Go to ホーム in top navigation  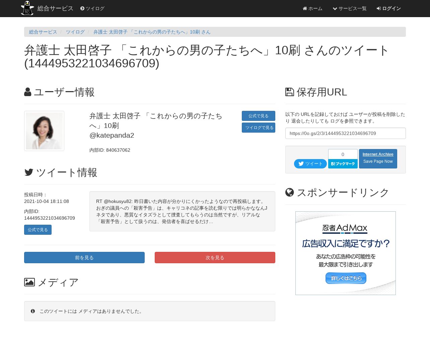coord(312,8)
